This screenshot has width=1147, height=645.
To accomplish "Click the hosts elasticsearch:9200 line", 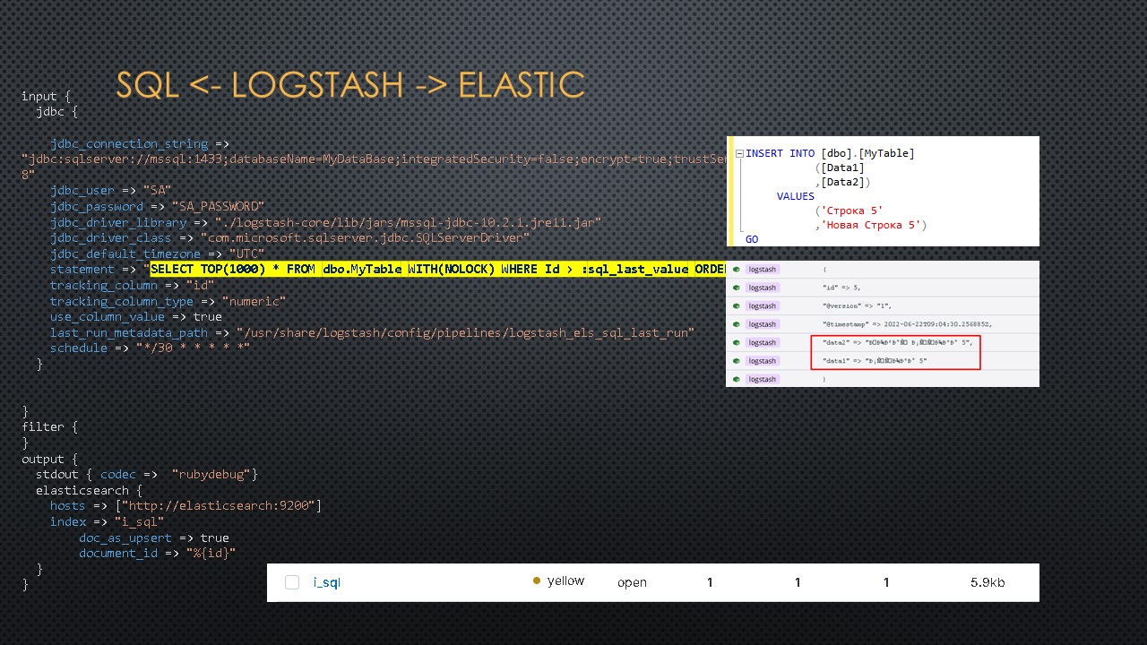I will 185,506.
